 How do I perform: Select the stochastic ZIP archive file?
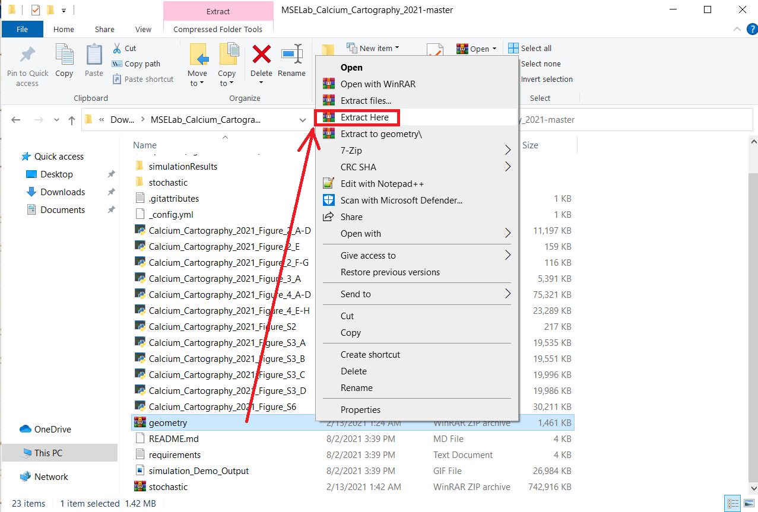[168, 487]
